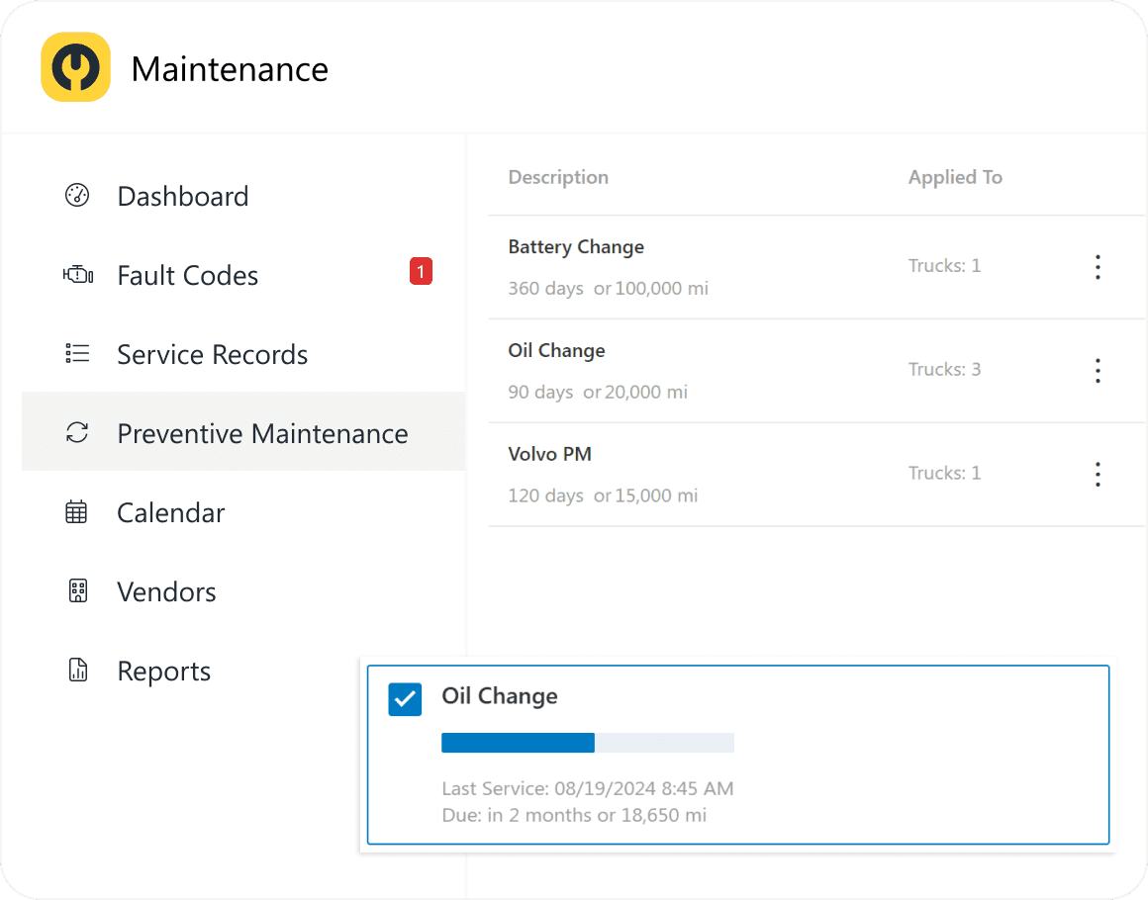
Task: Click the Description column header
Action: click(558, 177)
